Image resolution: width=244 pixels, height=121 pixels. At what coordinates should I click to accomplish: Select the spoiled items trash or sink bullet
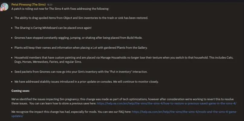pos(81,18)
